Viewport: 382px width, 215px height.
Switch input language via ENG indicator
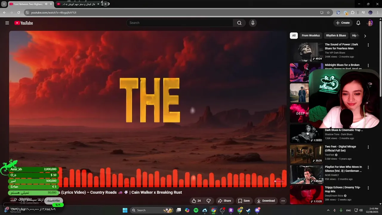(349, 210)
